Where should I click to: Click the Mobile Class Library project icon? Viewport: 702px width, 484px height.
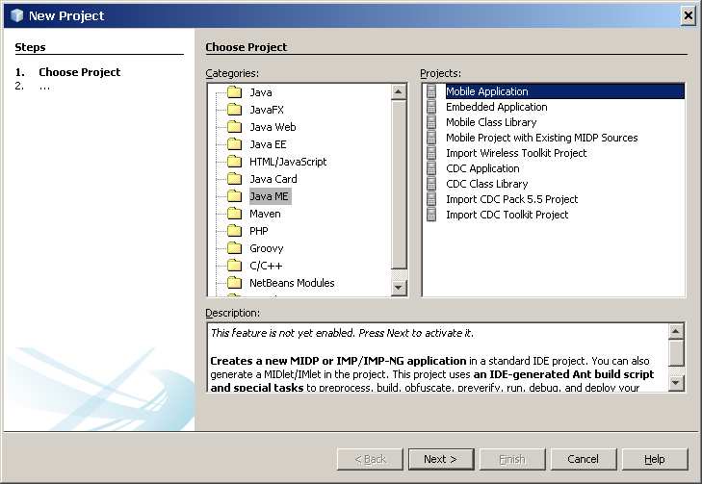tap(431, 122)
